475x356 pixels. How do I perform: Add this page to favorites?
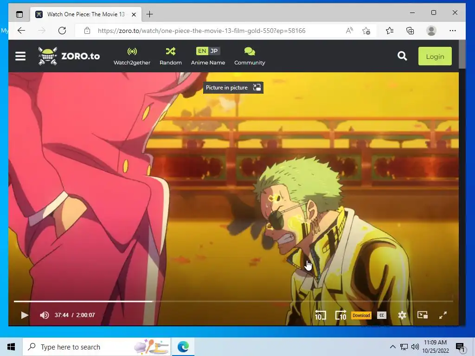366,31
